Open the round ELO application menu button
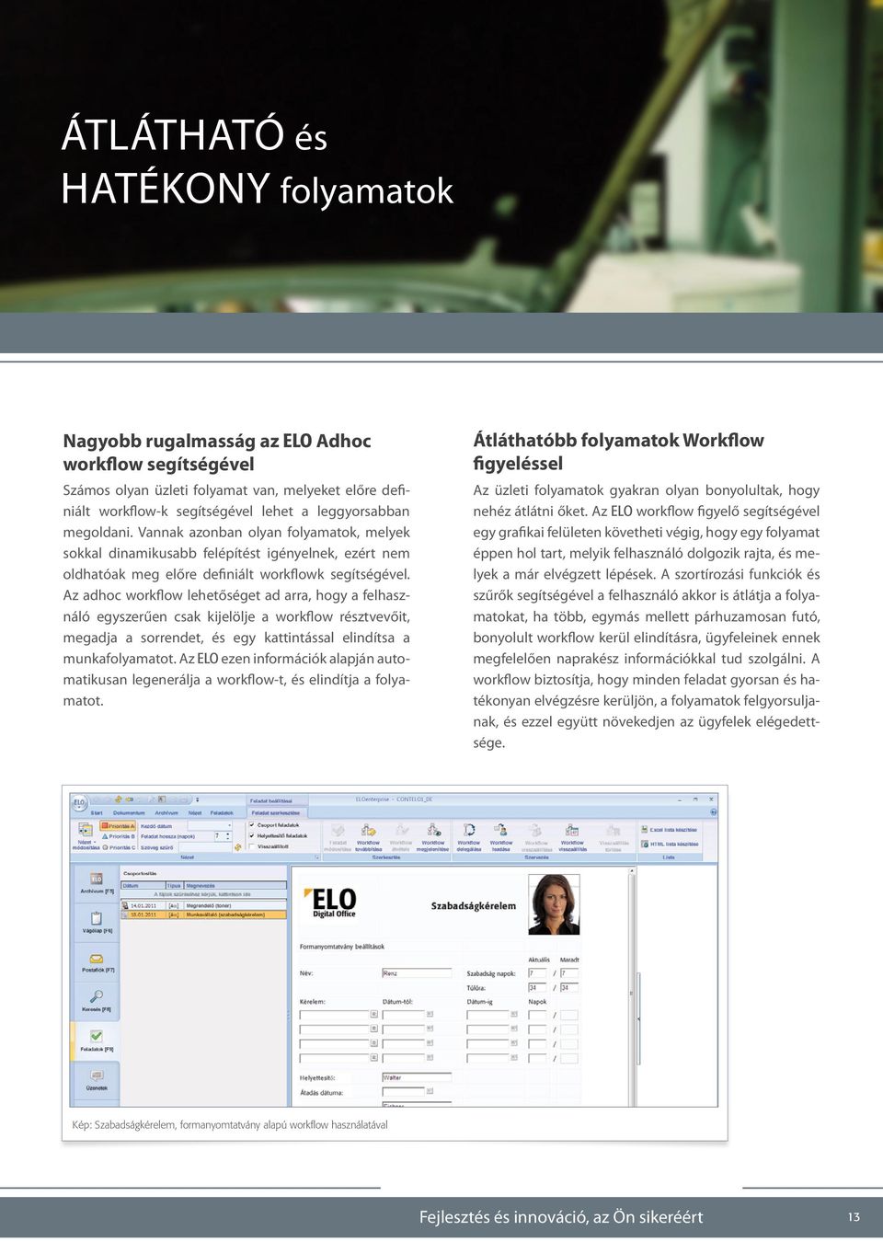 tap(79, 802)
